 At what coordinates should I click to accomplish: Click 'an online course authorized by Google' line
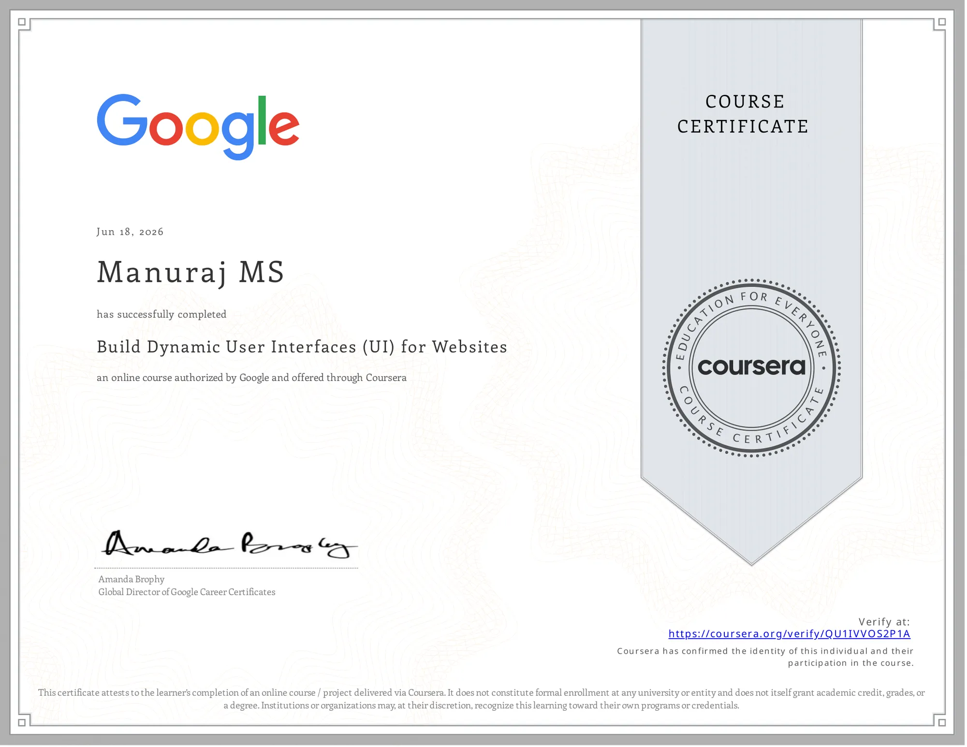(251, 378)
